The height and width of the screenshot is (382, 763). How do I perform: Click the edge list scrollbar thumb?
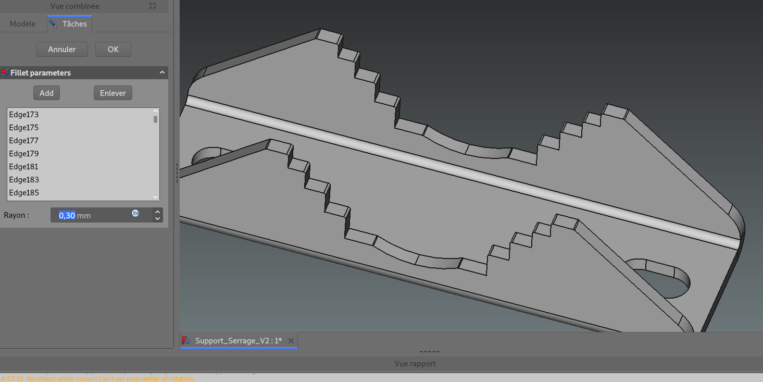coord(155,119)
